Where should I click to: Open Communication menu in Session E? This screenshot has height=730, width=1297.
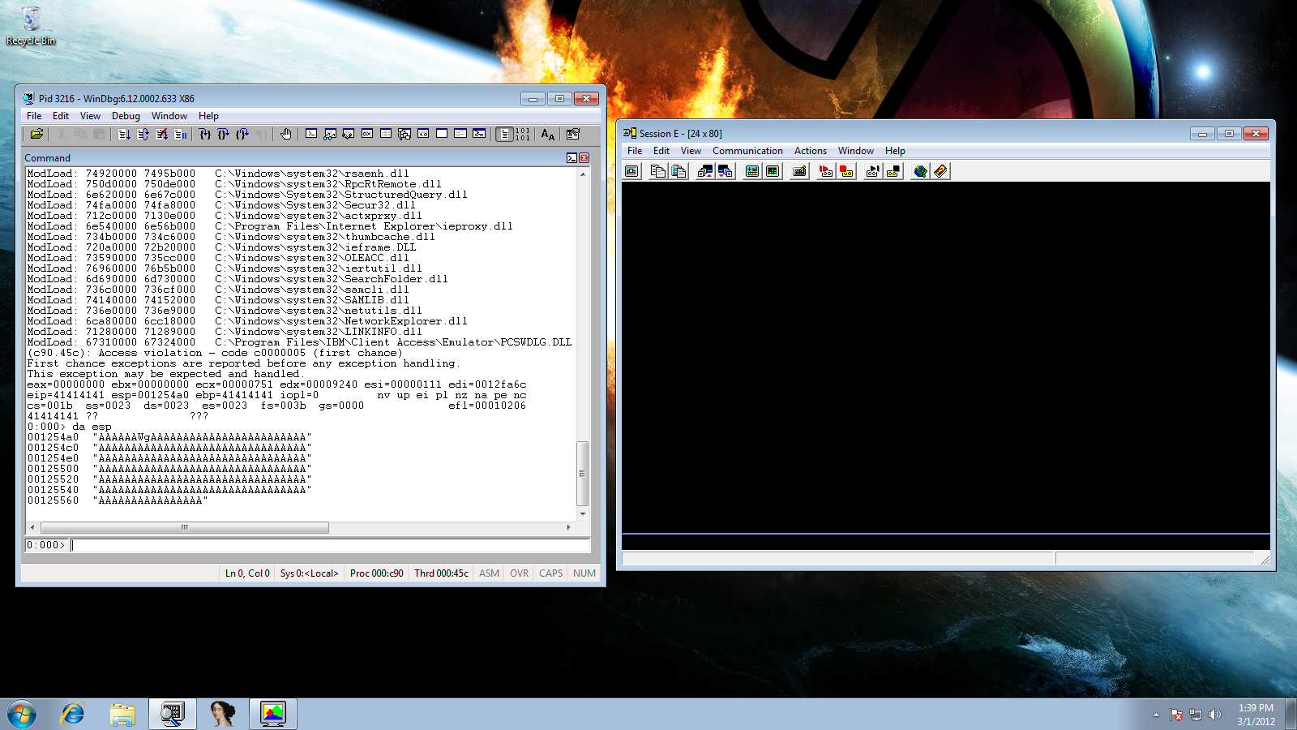(x=747, y=151)
